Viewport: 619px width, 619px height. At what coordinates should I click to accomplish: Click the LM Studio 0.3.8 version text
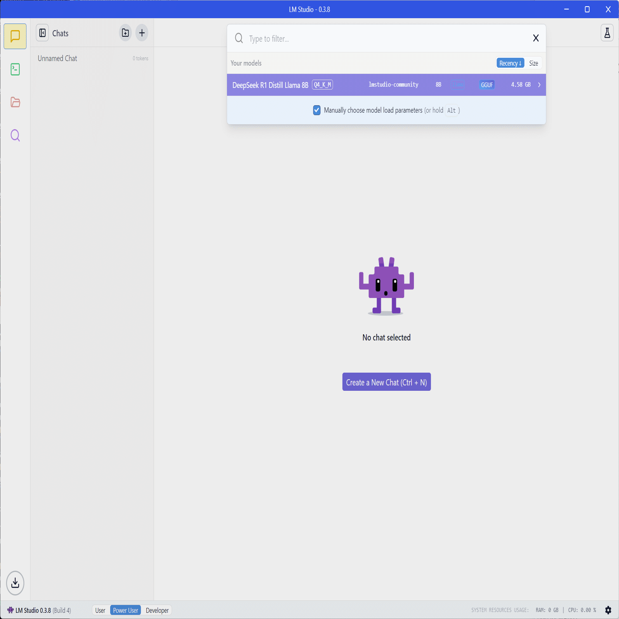(x=33, y=610)
